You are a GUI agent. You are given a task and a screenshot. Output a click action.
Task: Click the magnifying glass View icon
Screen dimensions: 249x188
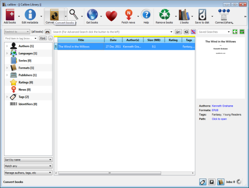pyautogui.click(x=74, y=14)
